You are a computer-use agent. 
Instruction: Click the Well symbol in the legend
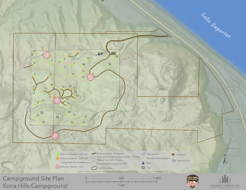point(143,163)
